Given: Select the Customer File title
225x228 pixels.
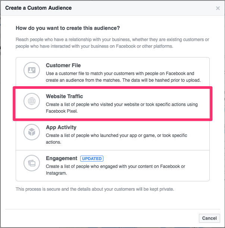Looking at the screenshot, I should coord(63,65).
